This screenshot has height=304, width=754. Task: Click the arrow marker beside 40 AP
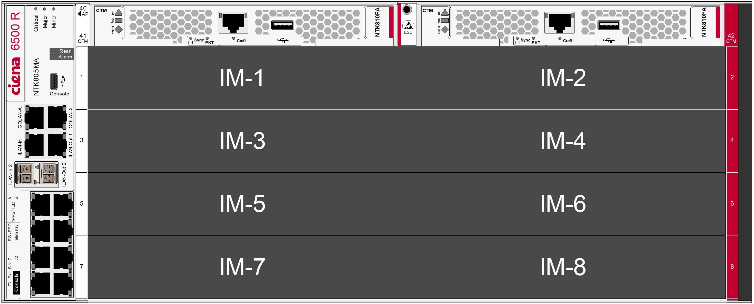coord(79,14)
